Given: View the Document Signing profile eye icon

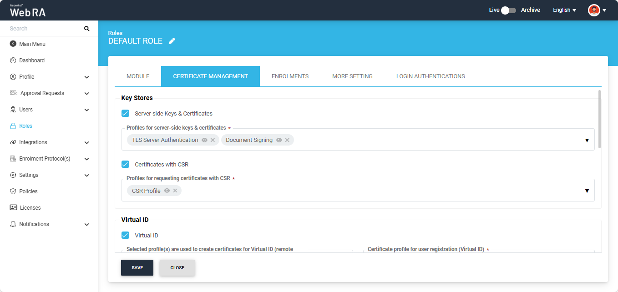Looking at the screenshot, I should click(279, 140).
